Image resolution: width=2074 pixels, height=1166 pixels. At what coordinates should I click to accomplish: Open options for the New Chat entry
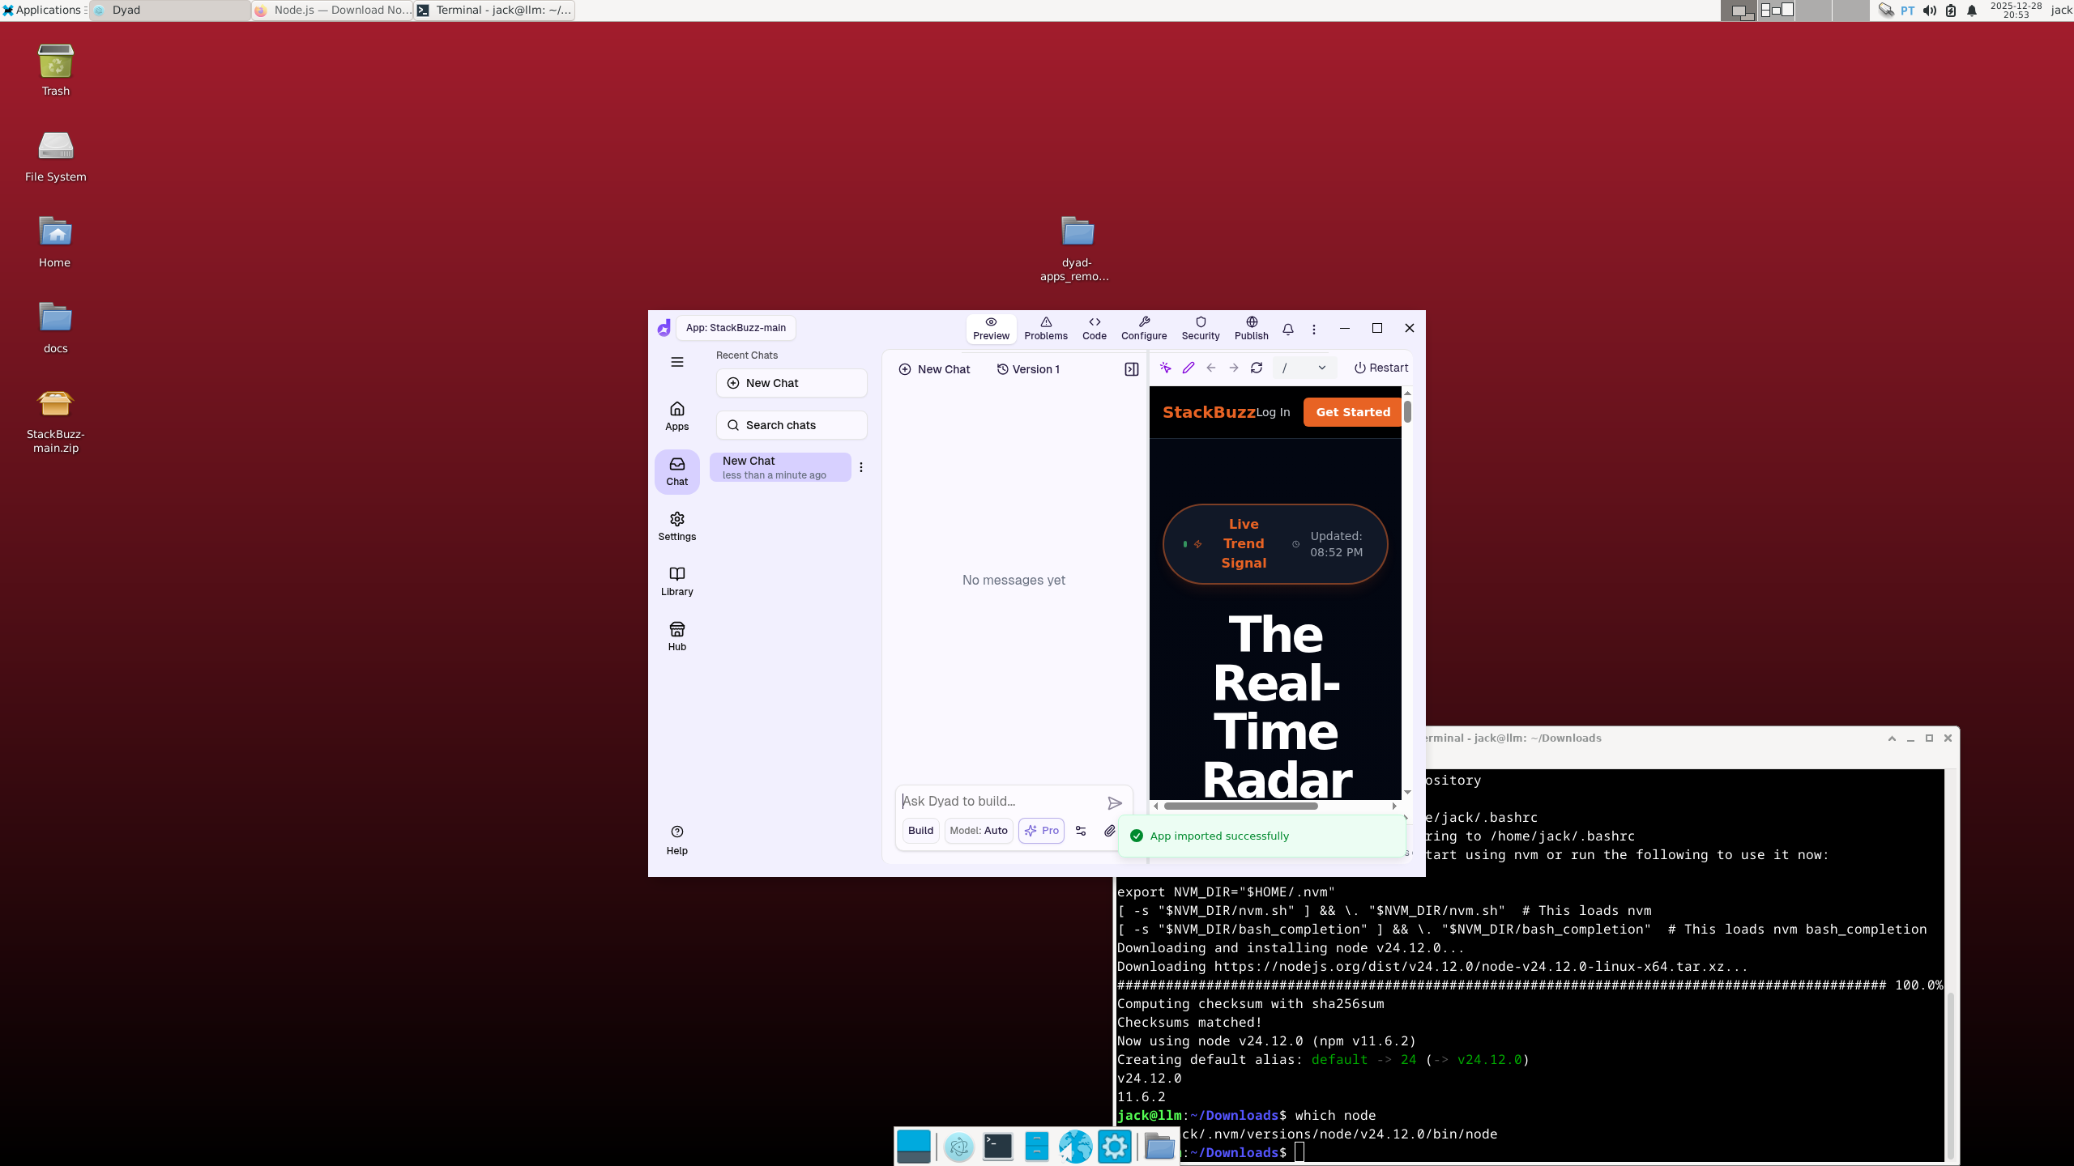pyautogui.click(x=860, y=467)
